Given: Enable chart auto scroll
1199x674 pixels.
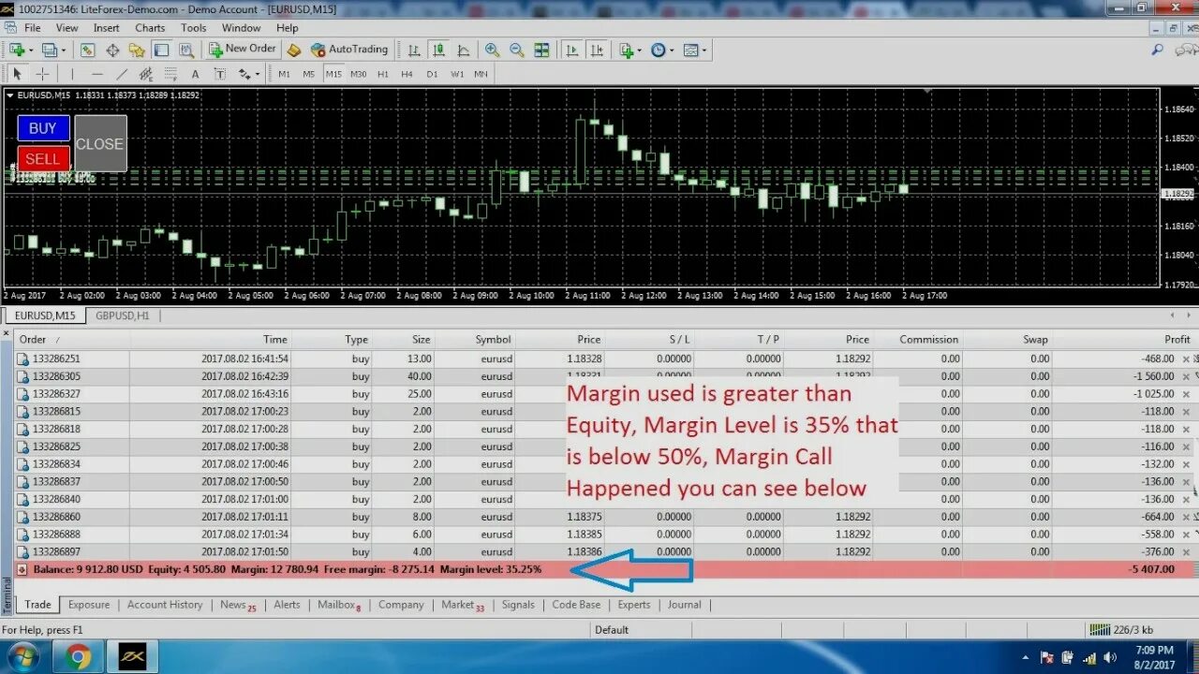Looking at the screenshot, I should [x=573, y=50].
